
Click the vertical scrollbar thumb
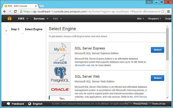click(167, 44)
